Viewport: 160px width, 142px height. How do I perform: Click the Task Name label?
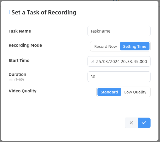click(x=20, y=31)
